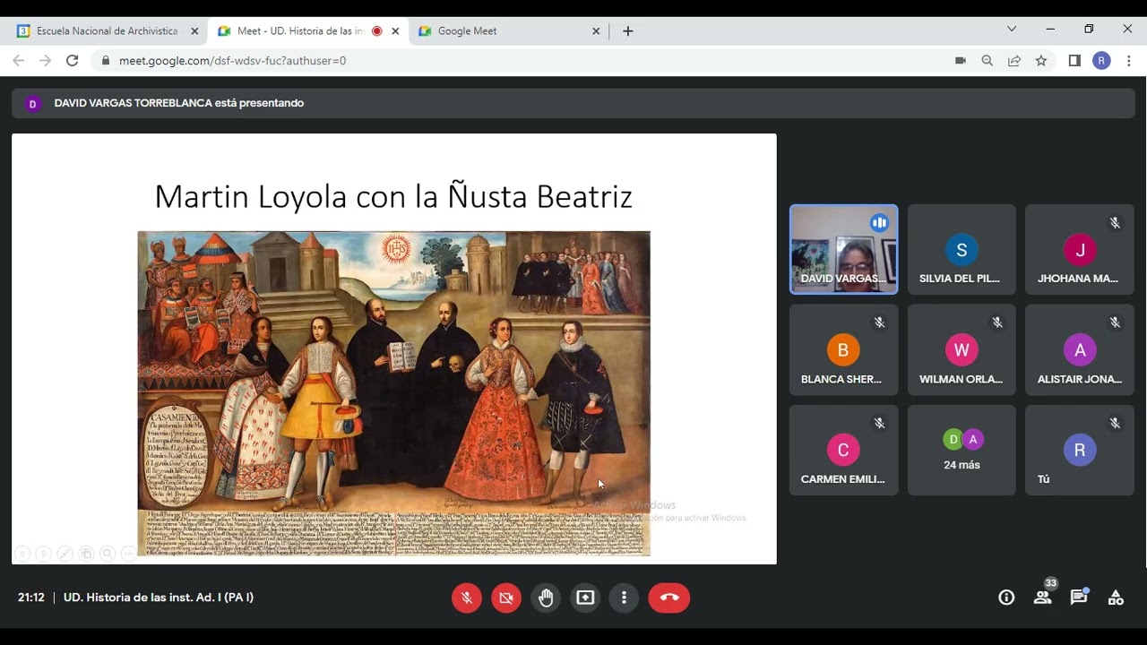Bookmark this page star icon

(x=1041, y=61)
